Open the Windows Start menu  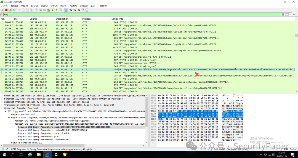(4, 155)
